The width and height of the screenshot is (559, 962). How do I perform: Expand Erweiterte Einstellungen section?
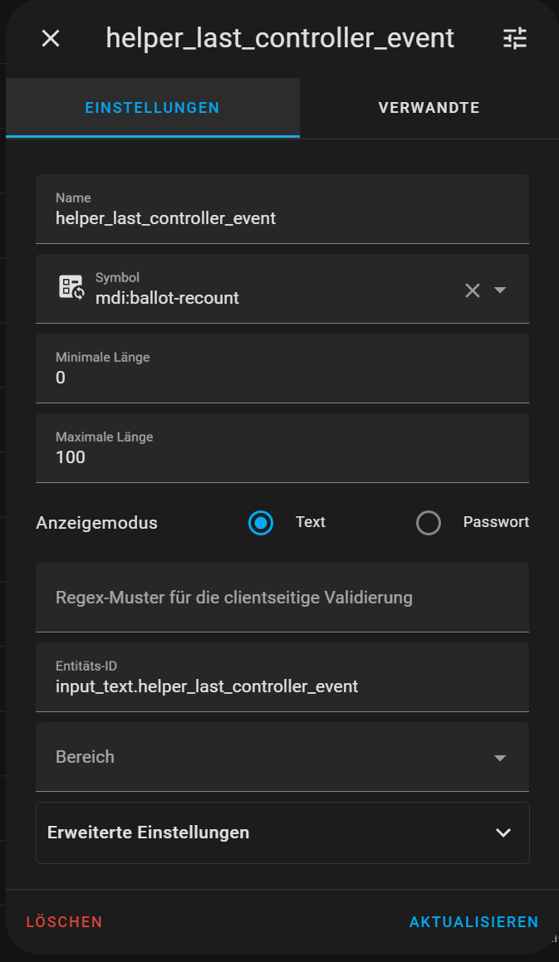pyautogui.click(x=282, y=833)
